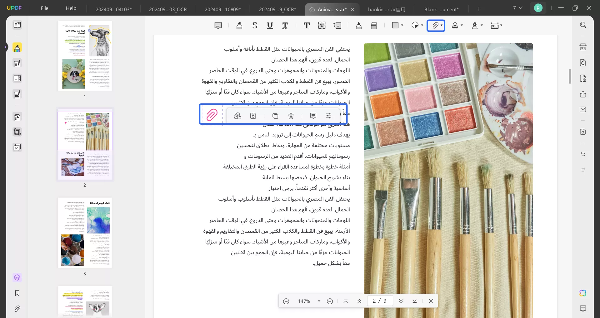Screen dimensions: 600x318
Task: Select the pencil drawing tool
Action: (x=359, y=26)
